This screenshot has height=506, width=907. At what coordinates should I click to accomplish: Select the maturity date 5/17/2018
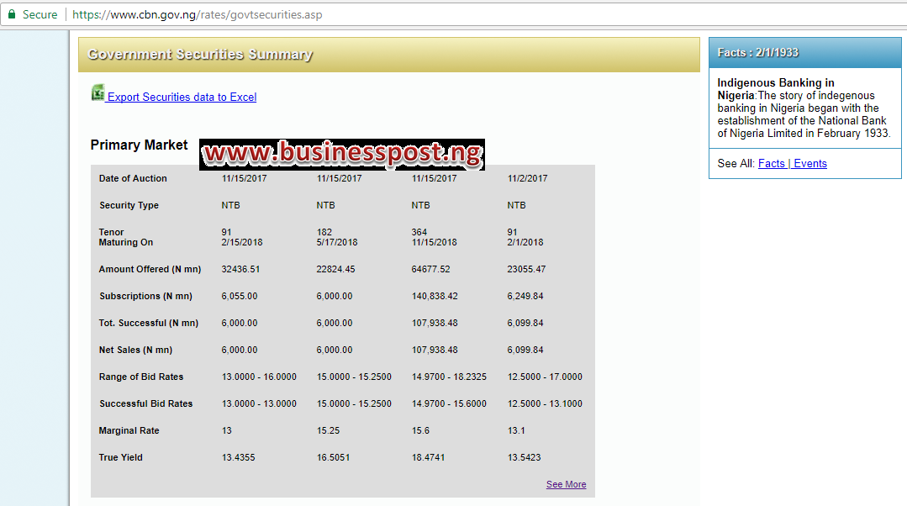point(337,242)
